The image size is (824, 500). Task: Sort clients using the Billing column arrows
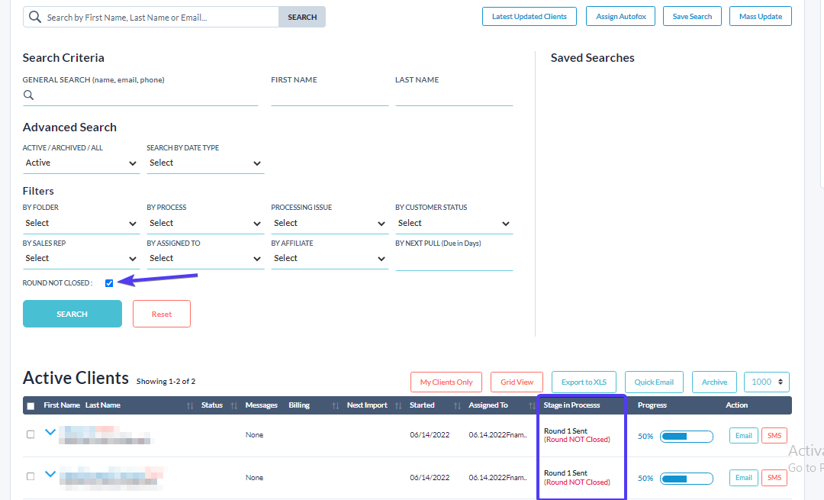(335, 405)
